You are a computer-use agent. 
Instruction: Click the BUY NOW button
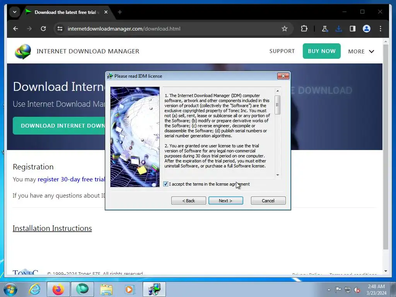click(321, 51)
